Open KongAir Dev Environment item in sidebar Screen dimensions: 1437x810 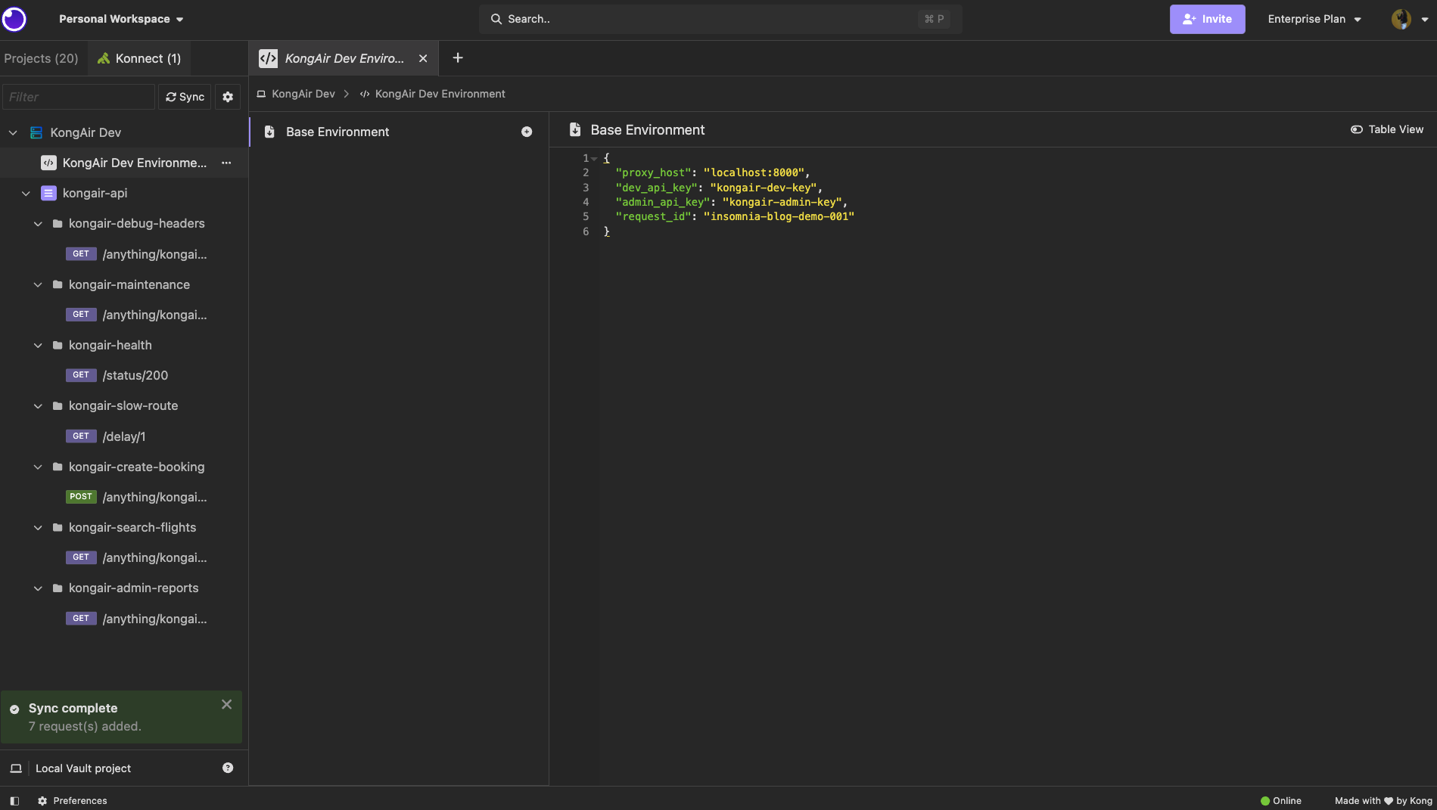[124, 163]
